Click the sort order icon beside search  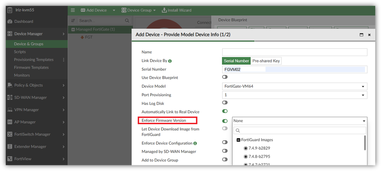(x=73, y=21)
